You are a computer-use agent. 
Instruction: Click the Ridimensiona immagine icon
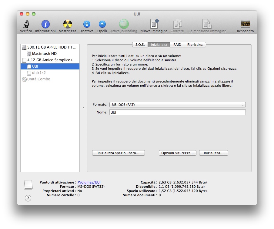click(207, 24)
